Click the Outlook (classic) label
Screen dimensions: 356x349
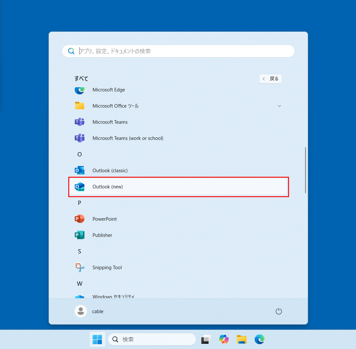[x=110, y=171]
